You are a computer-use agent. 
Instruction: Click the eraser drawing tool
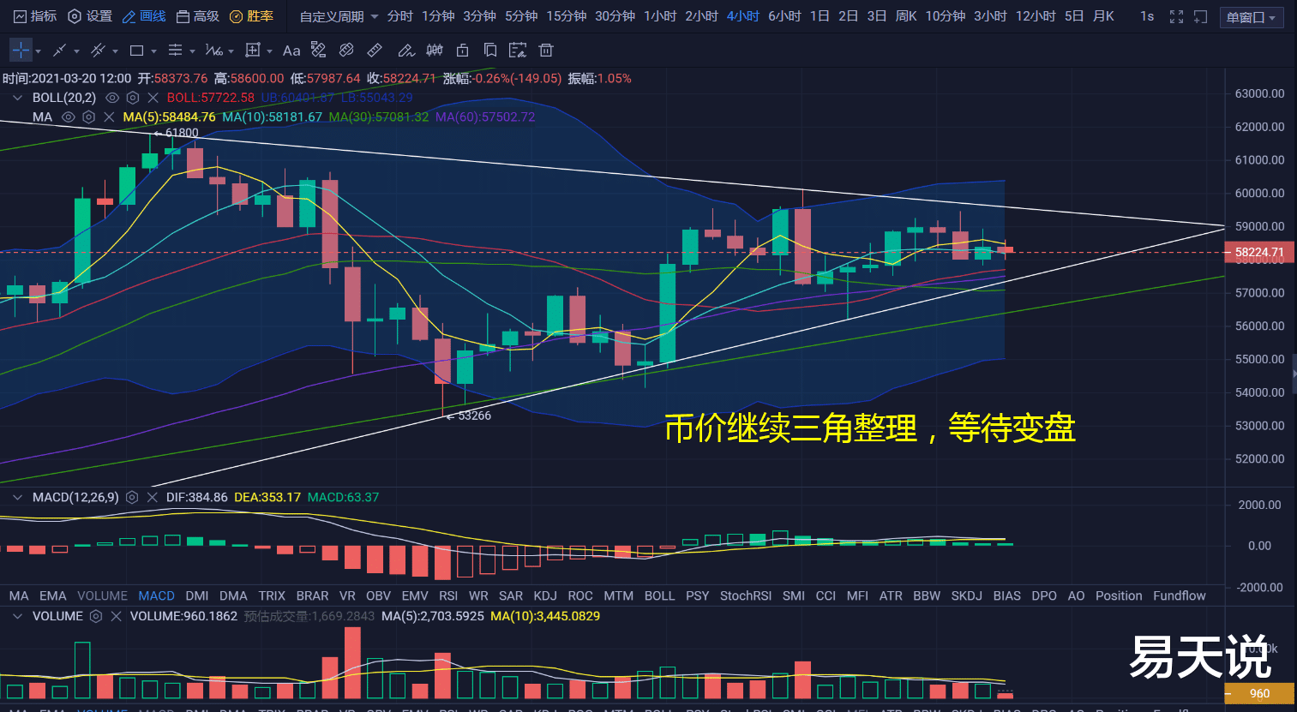[319, 50]
